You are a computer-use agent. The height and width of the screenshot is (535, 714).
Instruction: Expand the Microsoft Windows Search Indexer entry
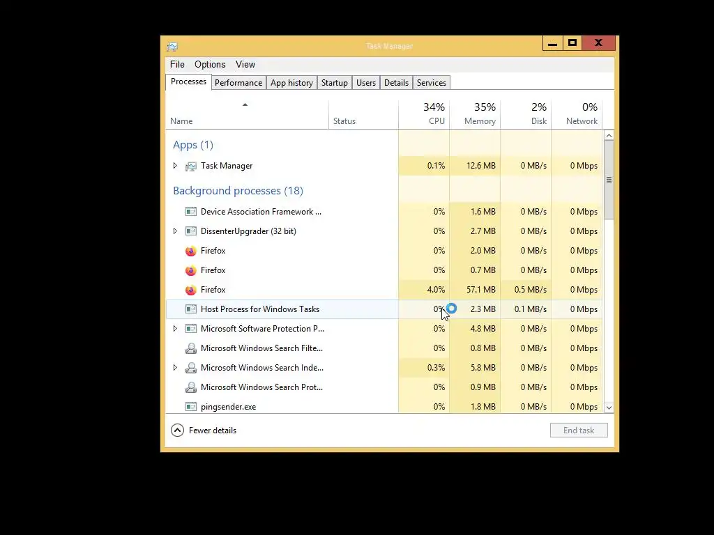pyautogui.click(x=175, y=368)
